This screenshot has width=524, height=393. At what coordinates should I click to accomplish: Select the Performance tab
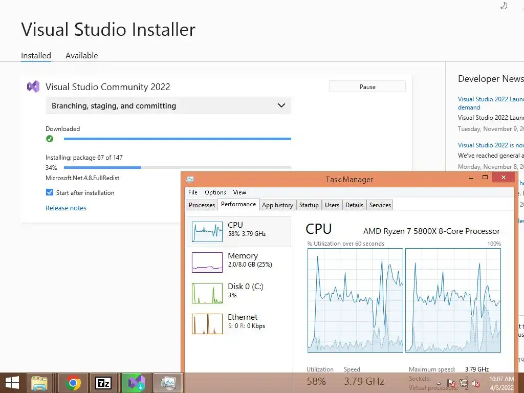pyautogui.click(x=238, y=204)
